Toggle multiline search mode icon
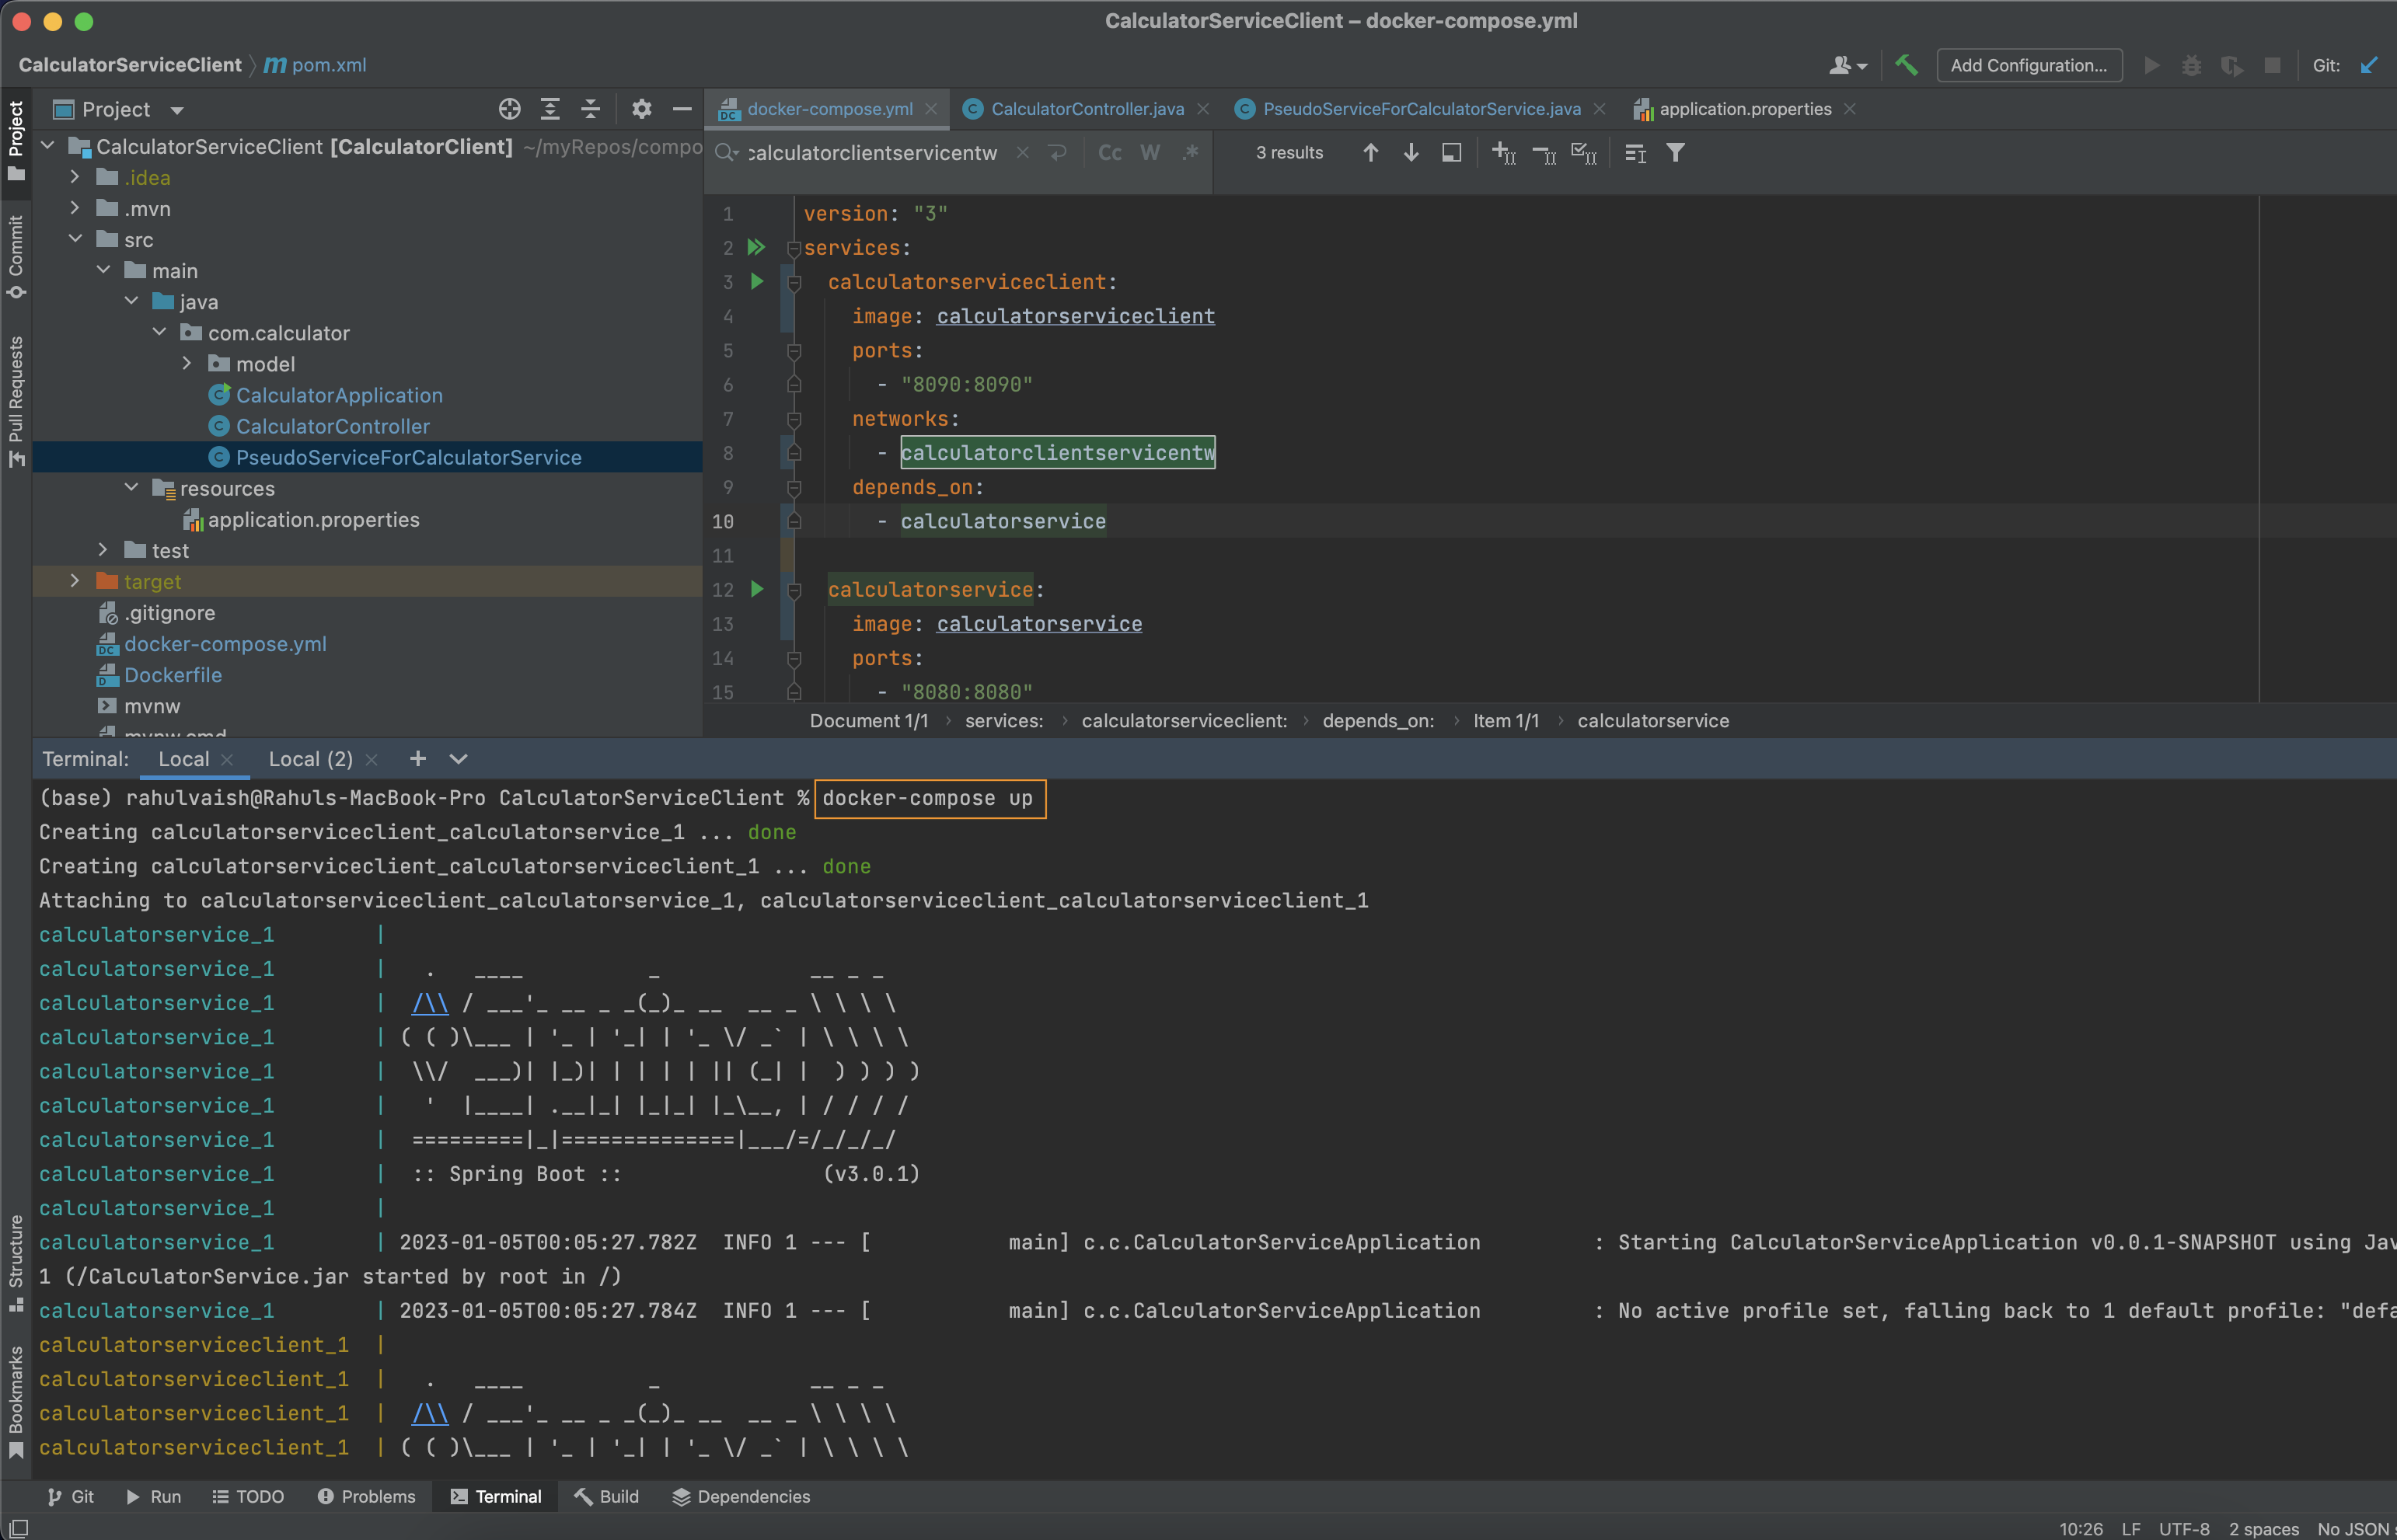Viewport: 2397px width, 1540px height. (1058, 153)
